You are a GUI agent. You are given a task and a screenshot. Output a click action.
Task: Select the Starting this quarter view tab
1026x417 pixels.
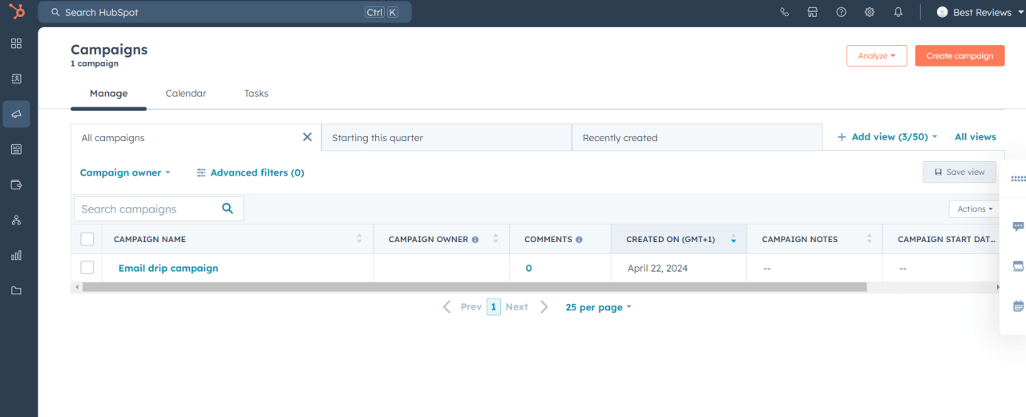(x=446, y=137)
